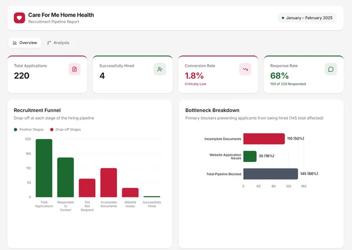Screen dimensions: 352x250
Task: Toggle the Drop-off Stages legend item
Action: point(65,130)
